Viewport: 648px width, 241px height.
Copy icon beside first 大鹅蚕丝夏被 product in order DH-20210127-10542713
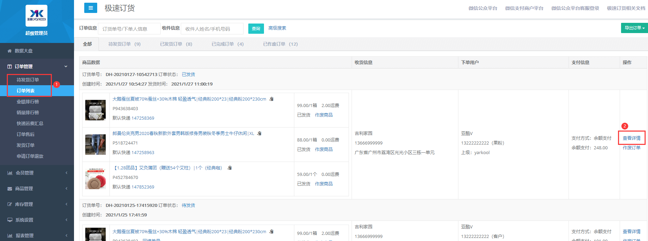coord(271,99)
